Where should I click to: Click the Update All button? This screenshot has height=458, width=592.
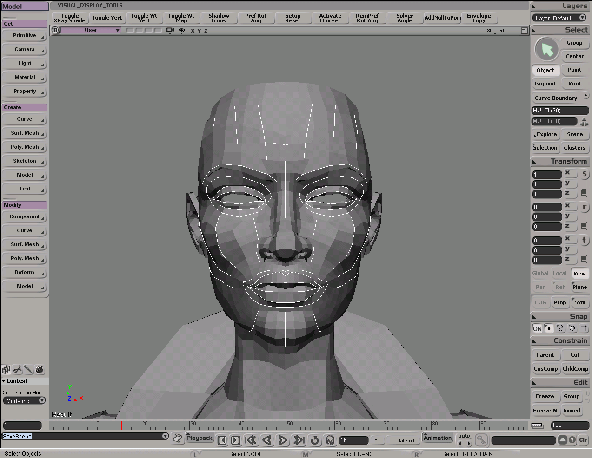click(403, 440)
